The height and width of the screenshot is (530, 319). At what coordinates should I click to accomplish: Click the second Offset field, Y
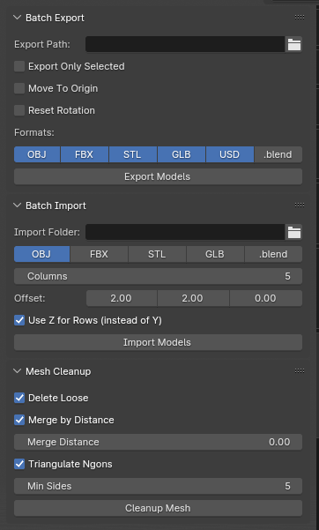pos(193,298)
